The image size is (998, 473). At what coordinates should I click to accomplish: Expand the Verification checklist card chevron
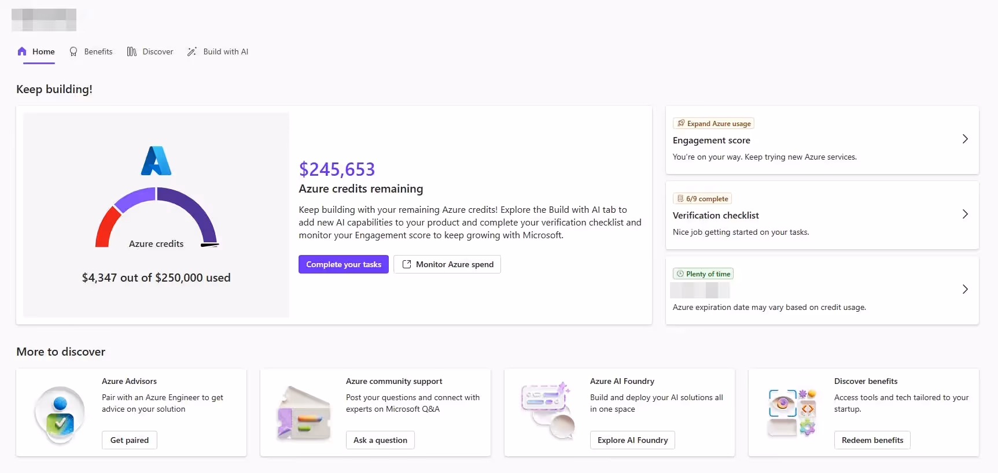964,214
